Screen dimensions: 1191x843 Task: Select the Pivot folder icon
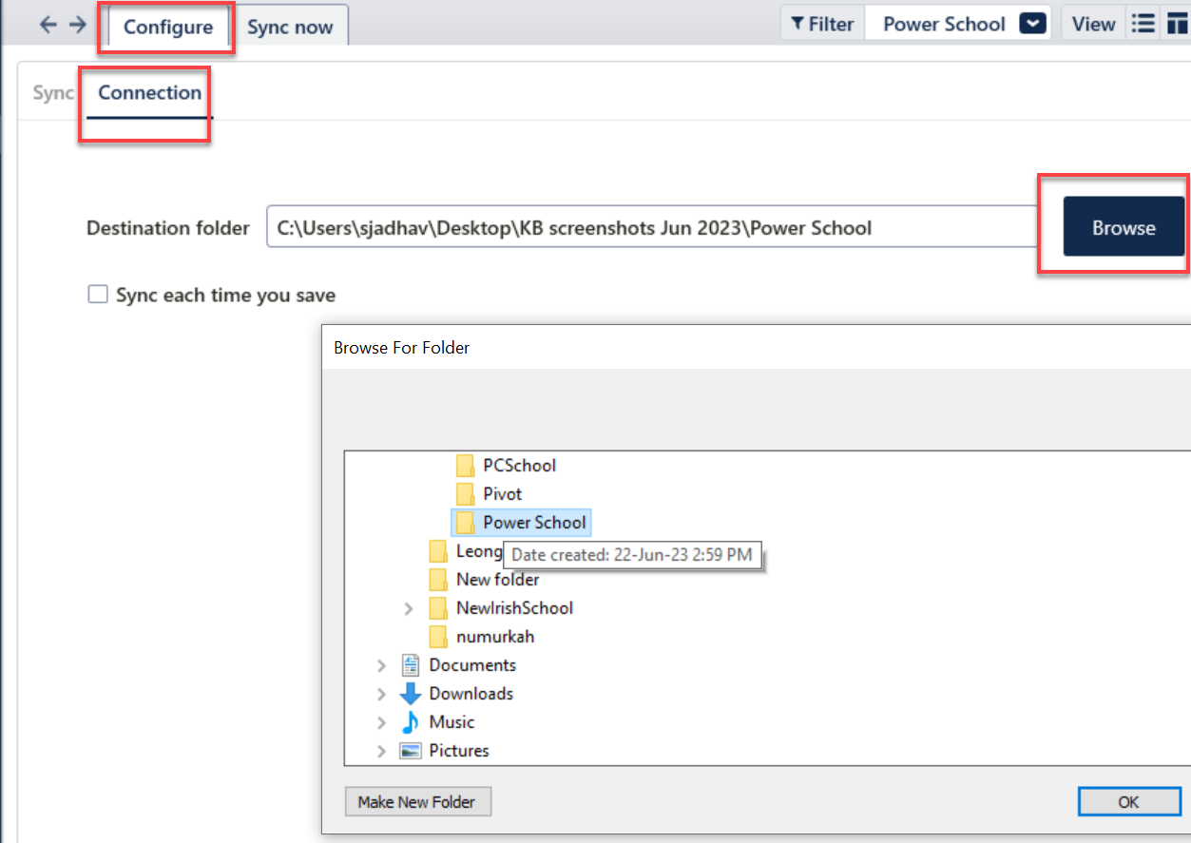point(465,494)
